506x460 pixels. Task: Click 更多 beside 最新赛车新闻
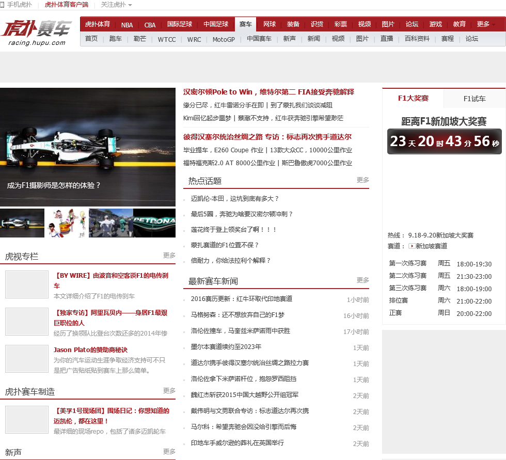pos(362,280)
